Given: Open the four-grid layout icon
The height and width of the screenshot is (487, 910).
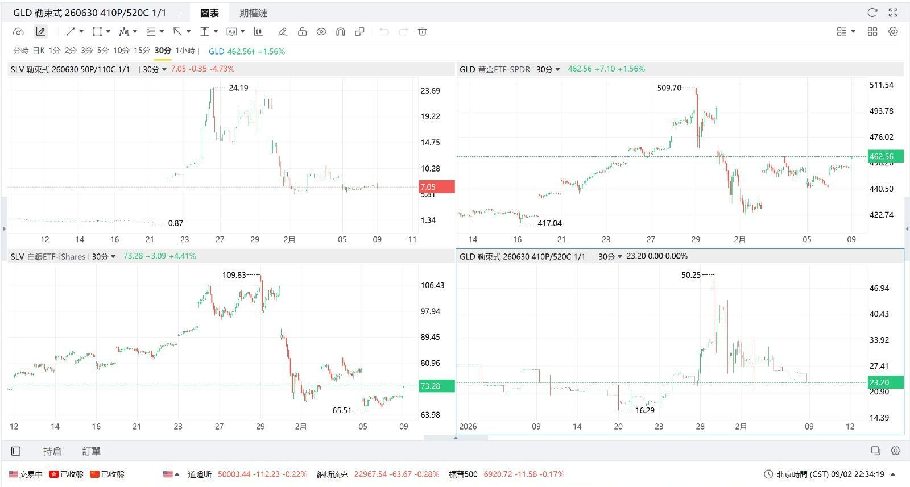Looking at the screenshot, I should tap(872, 32).
